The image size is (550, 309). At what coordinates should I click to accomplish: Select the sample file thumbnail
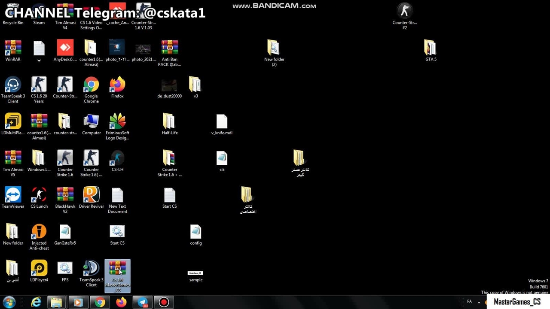click(x=196, y=274)
